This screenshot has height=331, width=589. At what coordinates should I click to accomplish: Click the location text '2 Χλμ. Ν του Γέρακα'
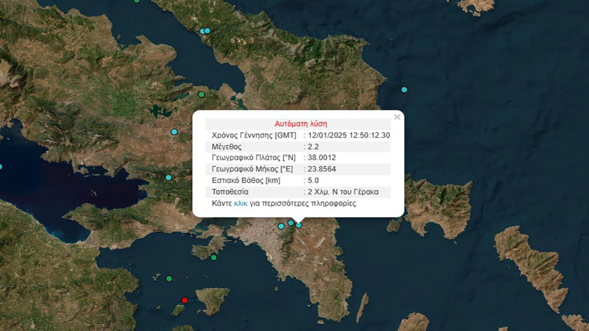(x=343, y=192)
